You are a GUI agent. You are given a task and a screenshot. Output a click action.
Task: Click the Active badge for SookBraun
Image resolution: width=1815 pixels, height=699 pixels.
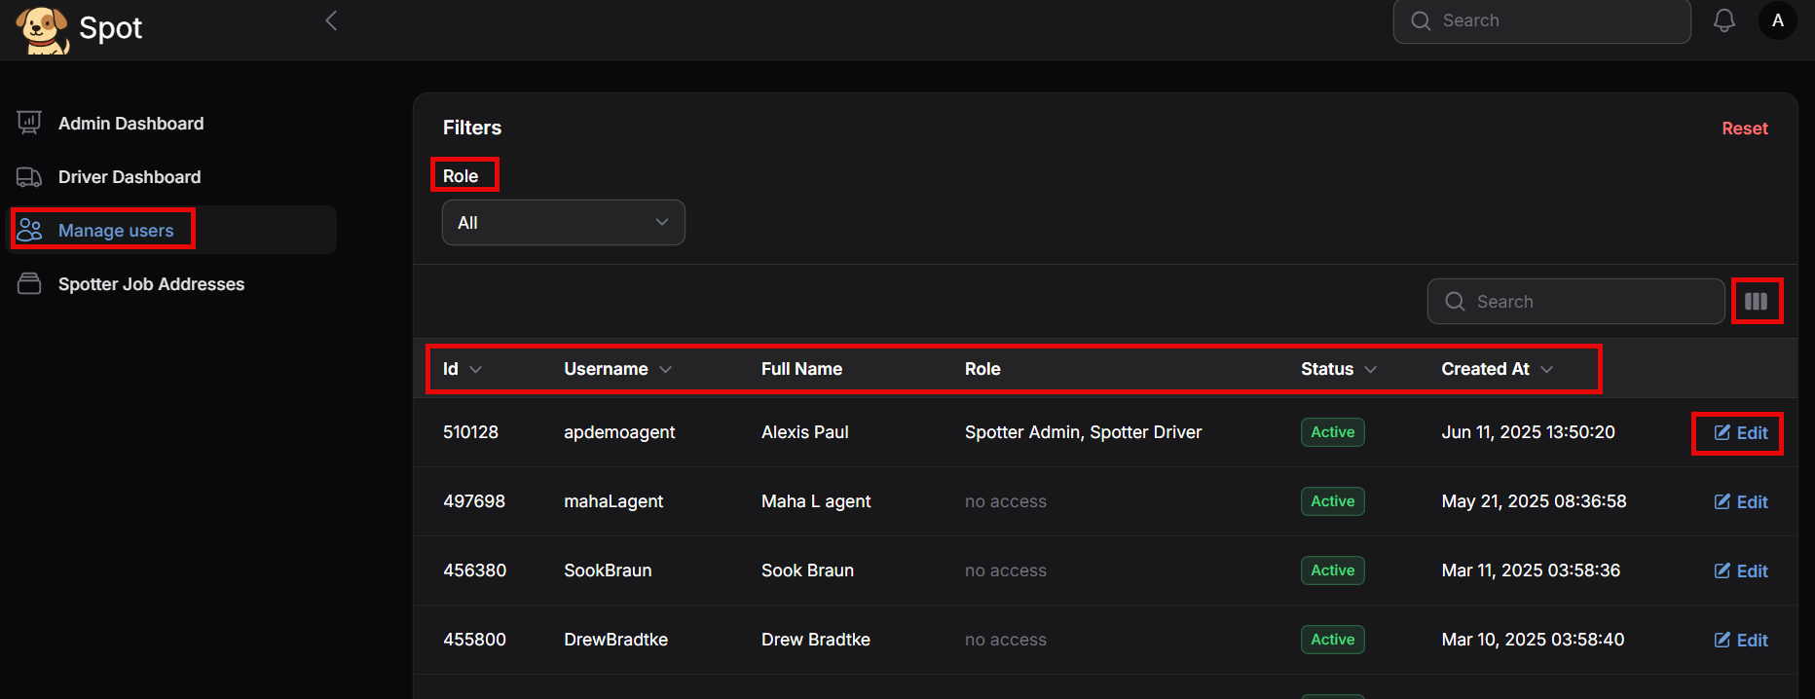(x=1333, y=570)
